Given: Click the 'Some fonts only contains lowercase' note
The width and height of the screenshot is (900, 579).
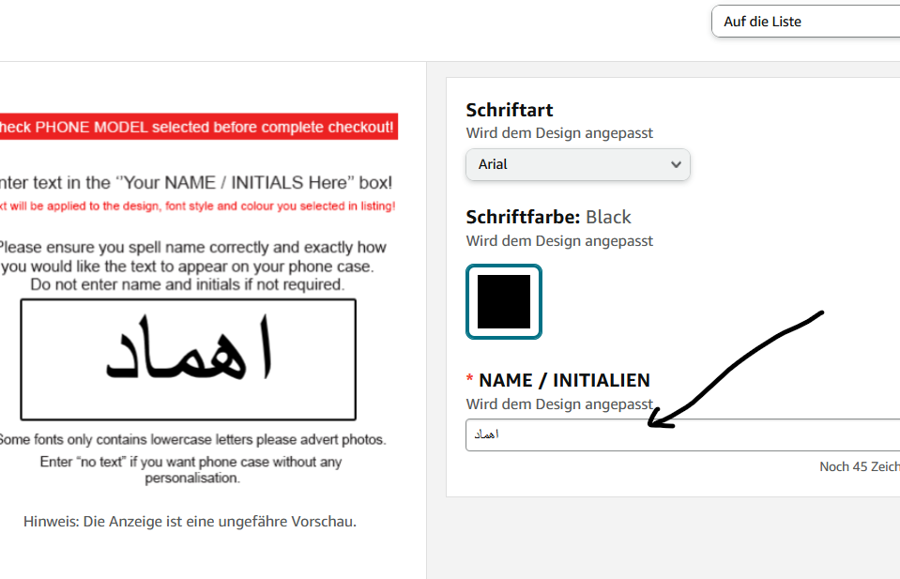Looking at the screenshot, I should point(192,439).
